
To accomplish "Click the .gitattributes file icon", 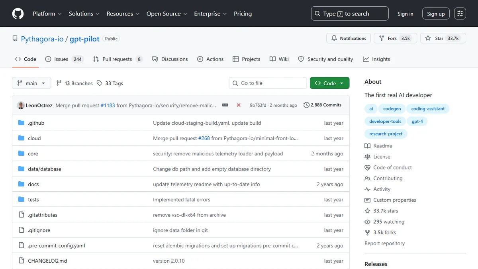I will [x=22, y=215].
